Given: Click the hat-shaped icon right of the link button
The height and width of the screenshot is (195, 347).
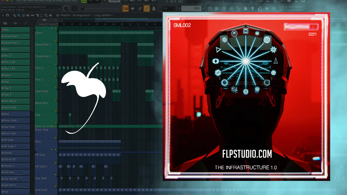Looking at the screenshot, I should click(x=153, y=8).
